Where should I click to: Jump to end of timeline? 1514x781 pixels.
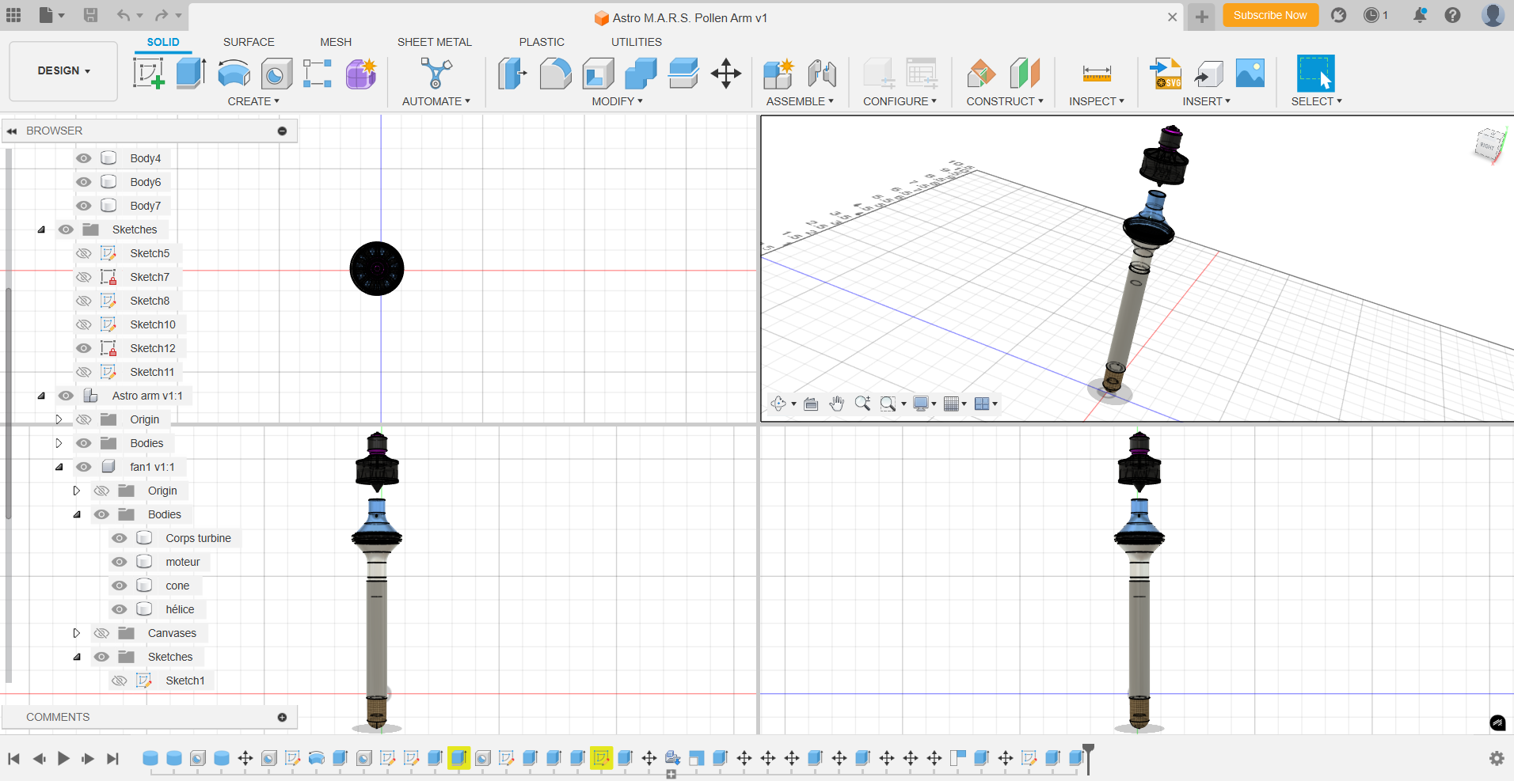[x=113, y=758]
